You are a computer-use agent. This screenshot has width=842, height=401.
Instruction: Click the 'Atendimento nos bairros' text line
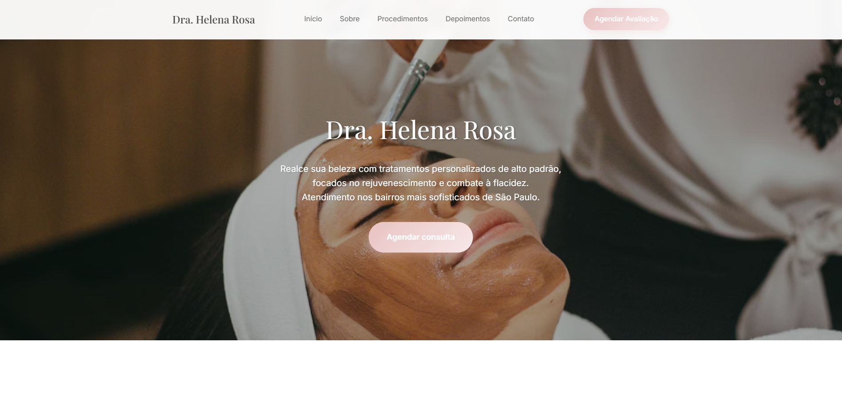pyautogui.click(x=421, y=197)
